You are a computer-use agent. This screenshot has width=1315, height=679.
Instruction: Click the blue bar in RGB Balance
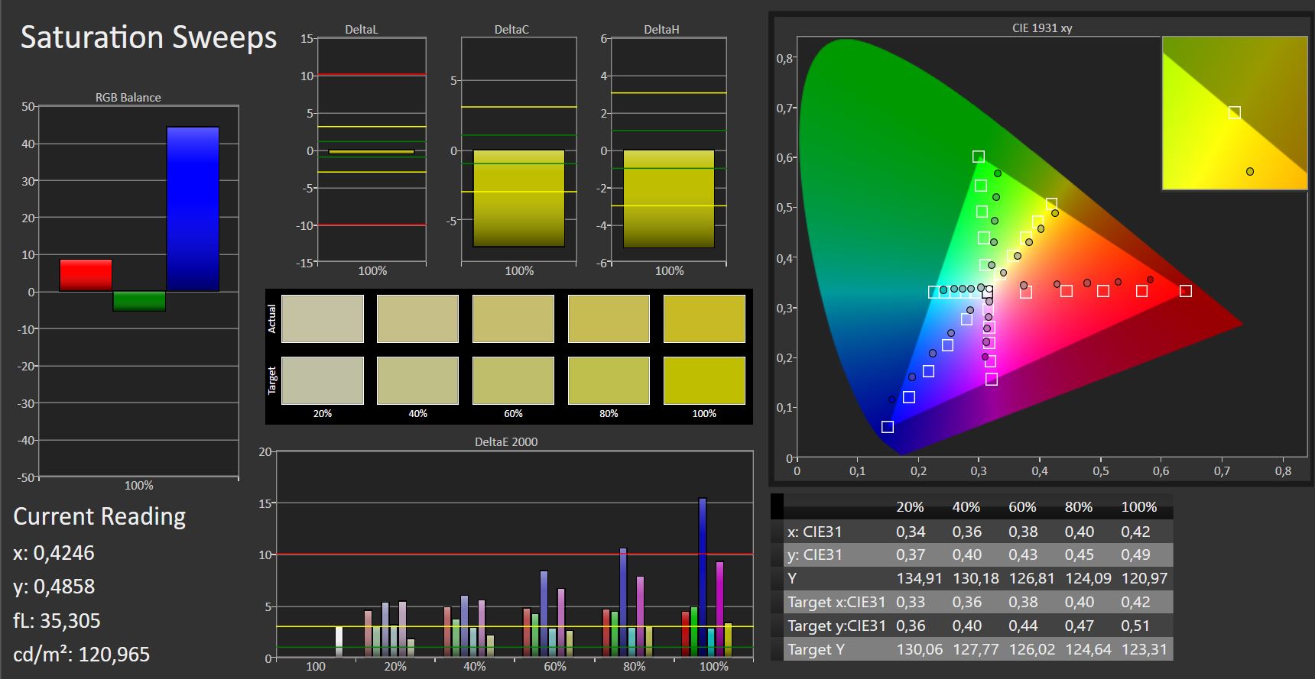(x=193, y=209)
